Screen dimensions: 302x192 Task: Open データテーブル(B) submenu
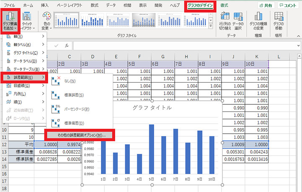click(x=25, y=69)
